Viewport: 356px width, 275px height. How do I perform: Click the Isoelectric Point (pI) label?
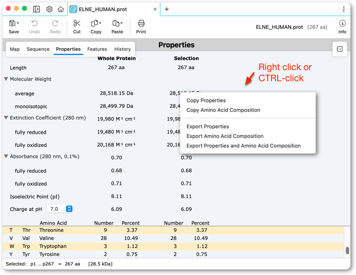pyautogui.click(x=34, y=196)
